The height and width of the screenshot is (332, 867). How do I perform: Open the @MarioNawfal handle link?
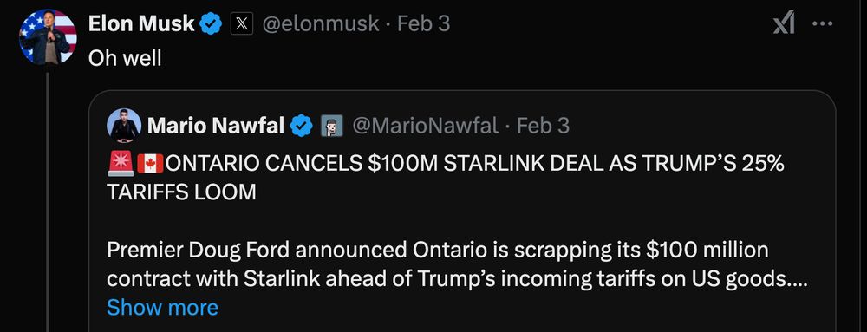point(425,126)
